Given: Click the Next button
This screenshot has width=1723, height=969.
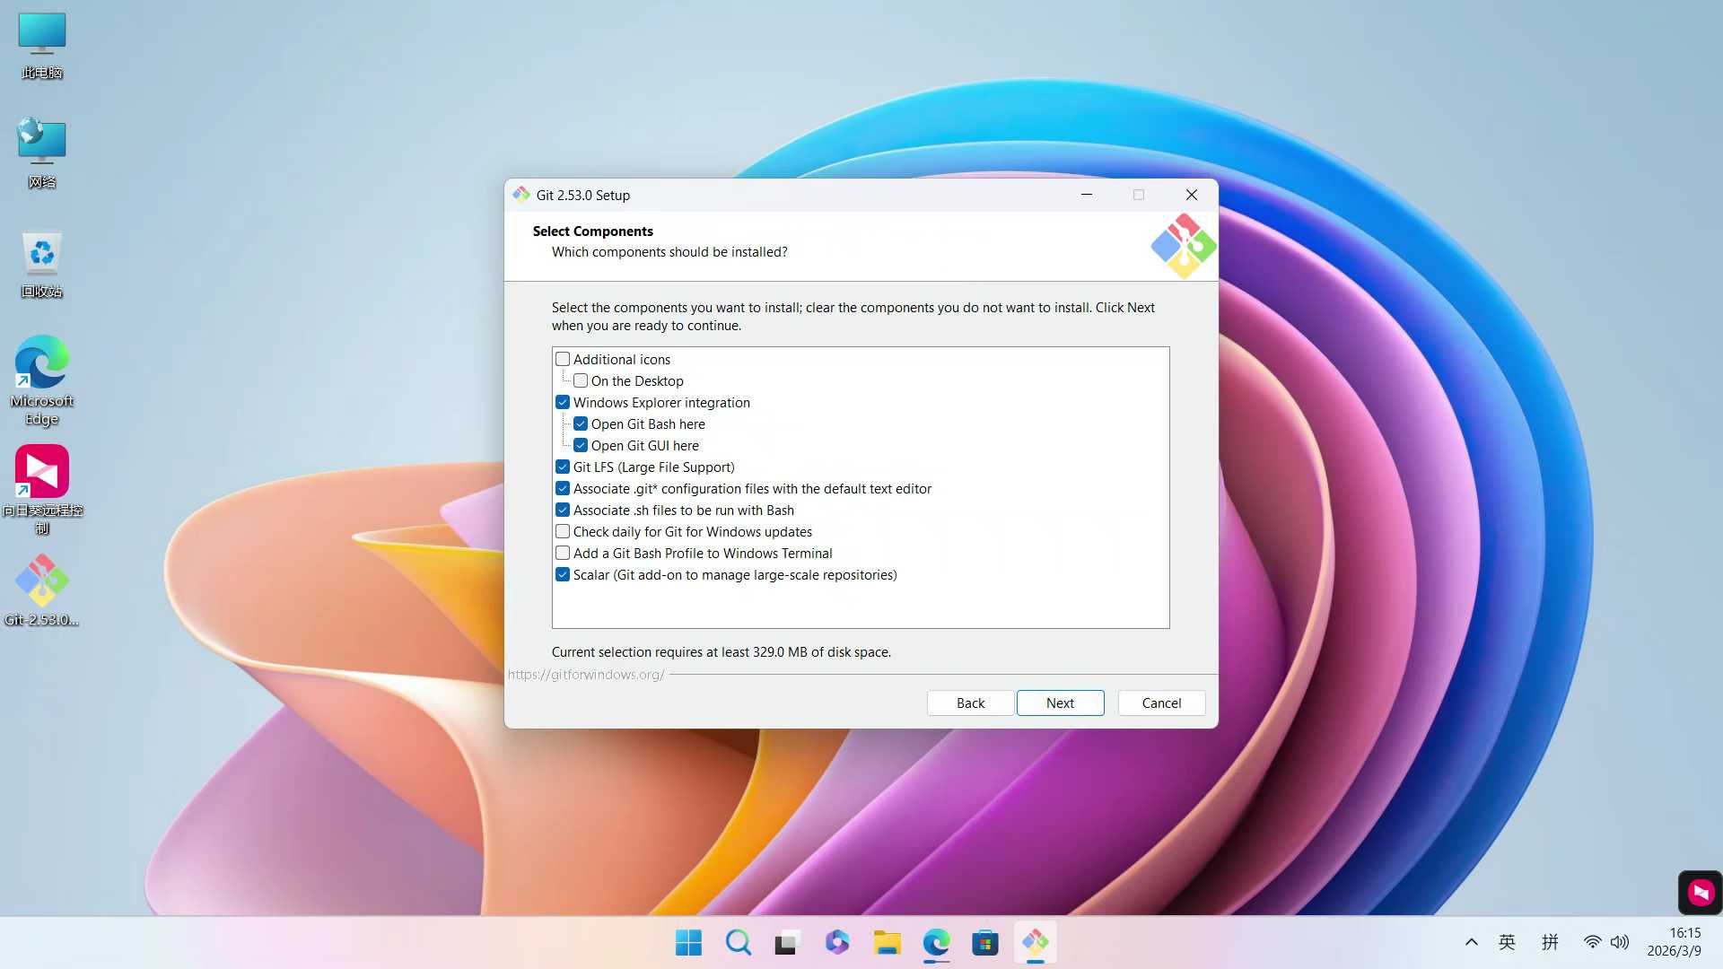Looking at the screenshot, I should [1060, 703].
